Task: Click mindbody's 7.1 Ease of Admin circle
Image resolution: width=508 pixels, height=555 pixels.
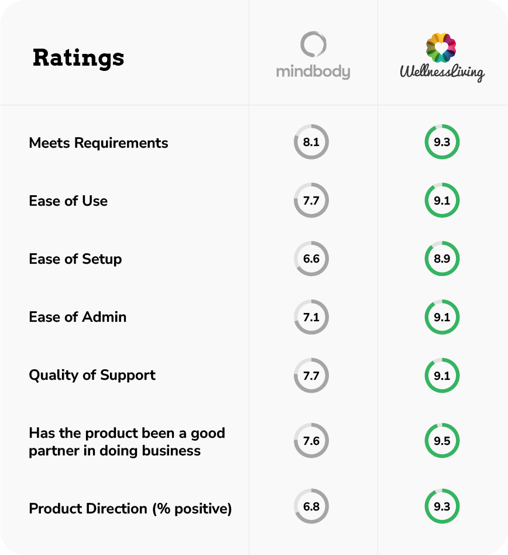Action: (x=311, y=317)
